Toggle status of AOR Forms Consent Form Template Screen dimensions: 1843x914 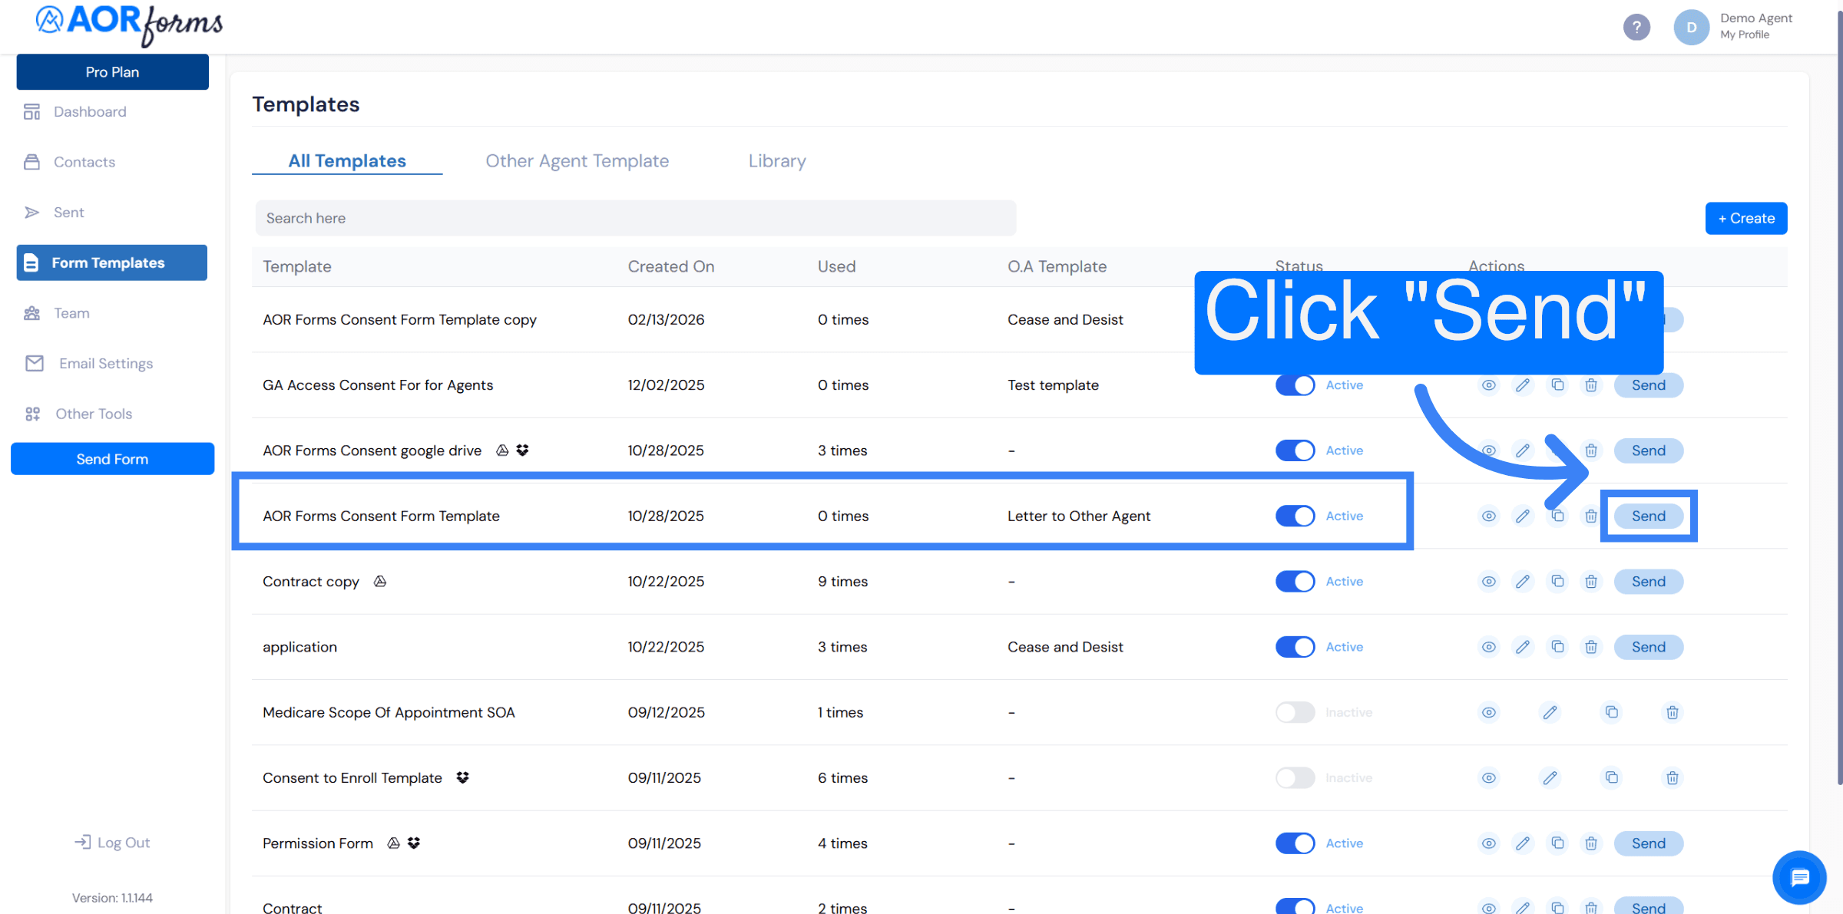pyautogui.click(x=1295, y=516)
